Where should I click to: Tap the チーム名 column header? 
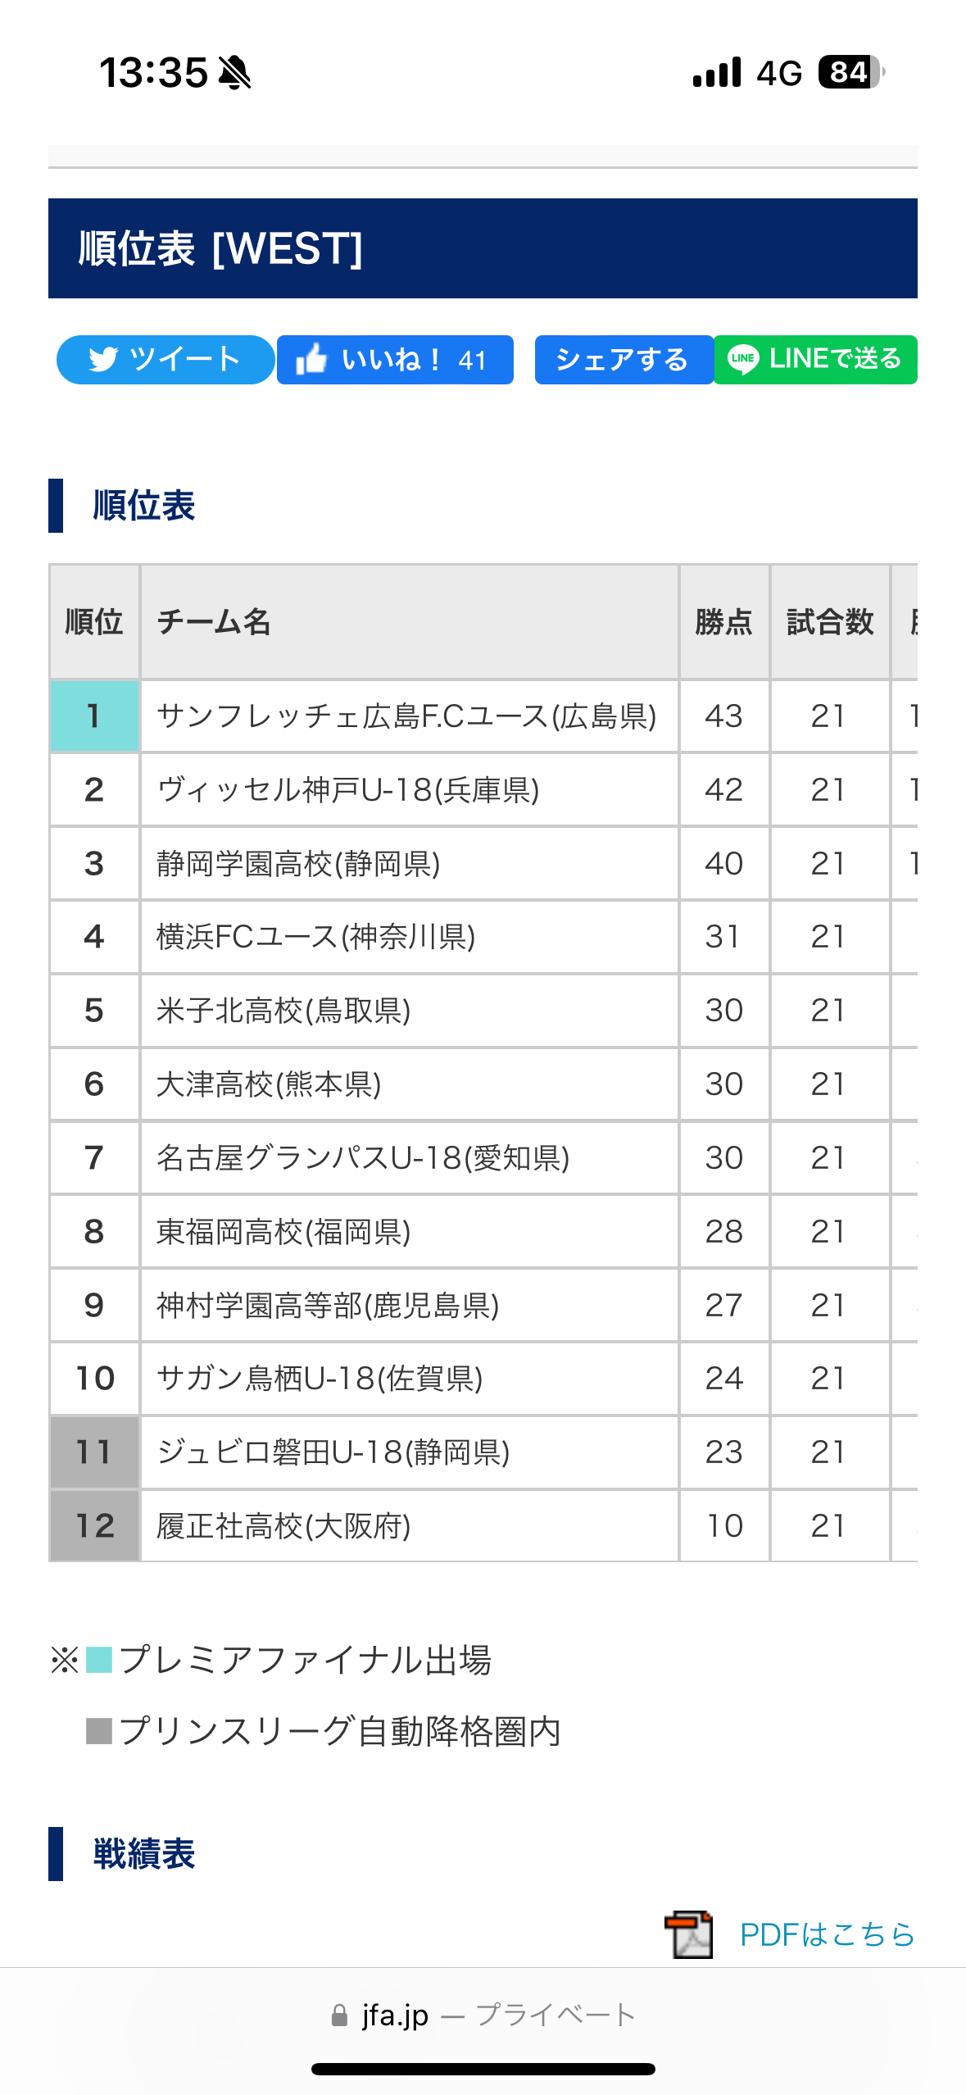click(x=215, y=622)
